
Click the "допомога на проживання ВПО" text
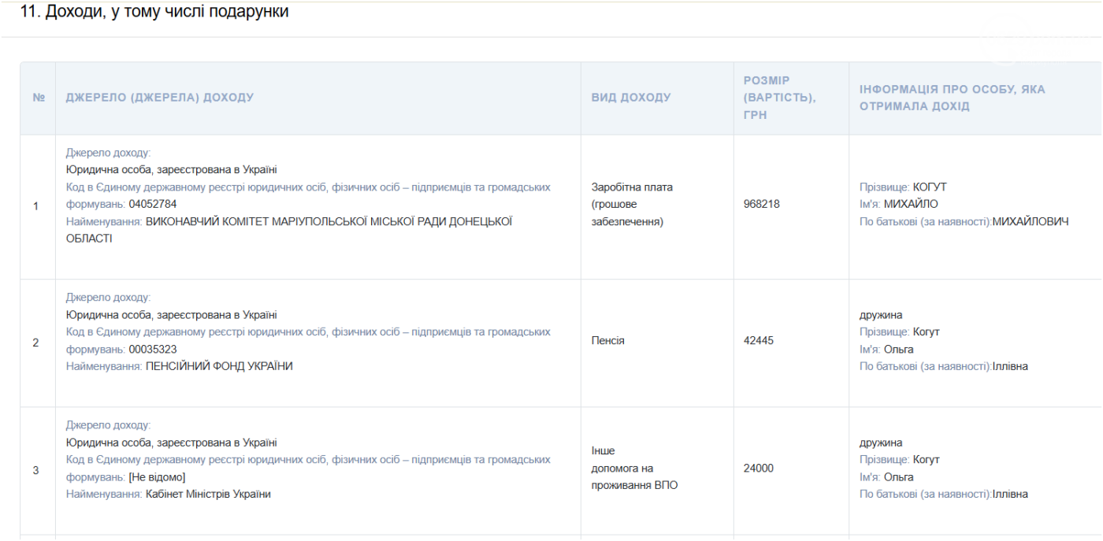point(633,476)
